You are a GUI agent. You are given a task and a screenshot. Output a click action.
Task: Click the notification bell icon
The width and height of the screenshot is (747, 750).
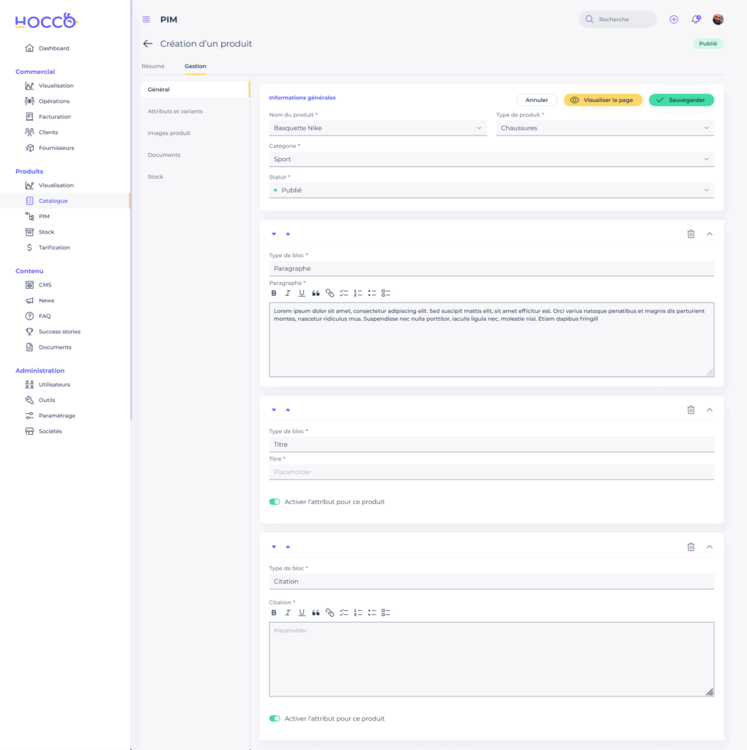pos(696,20)
